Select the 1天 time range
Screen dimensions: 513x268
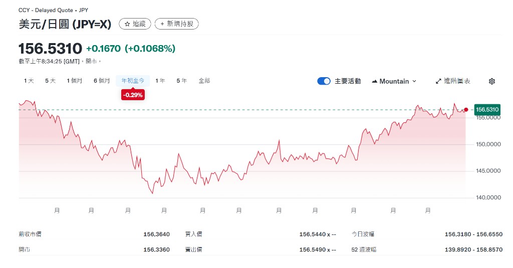point(29,81)
